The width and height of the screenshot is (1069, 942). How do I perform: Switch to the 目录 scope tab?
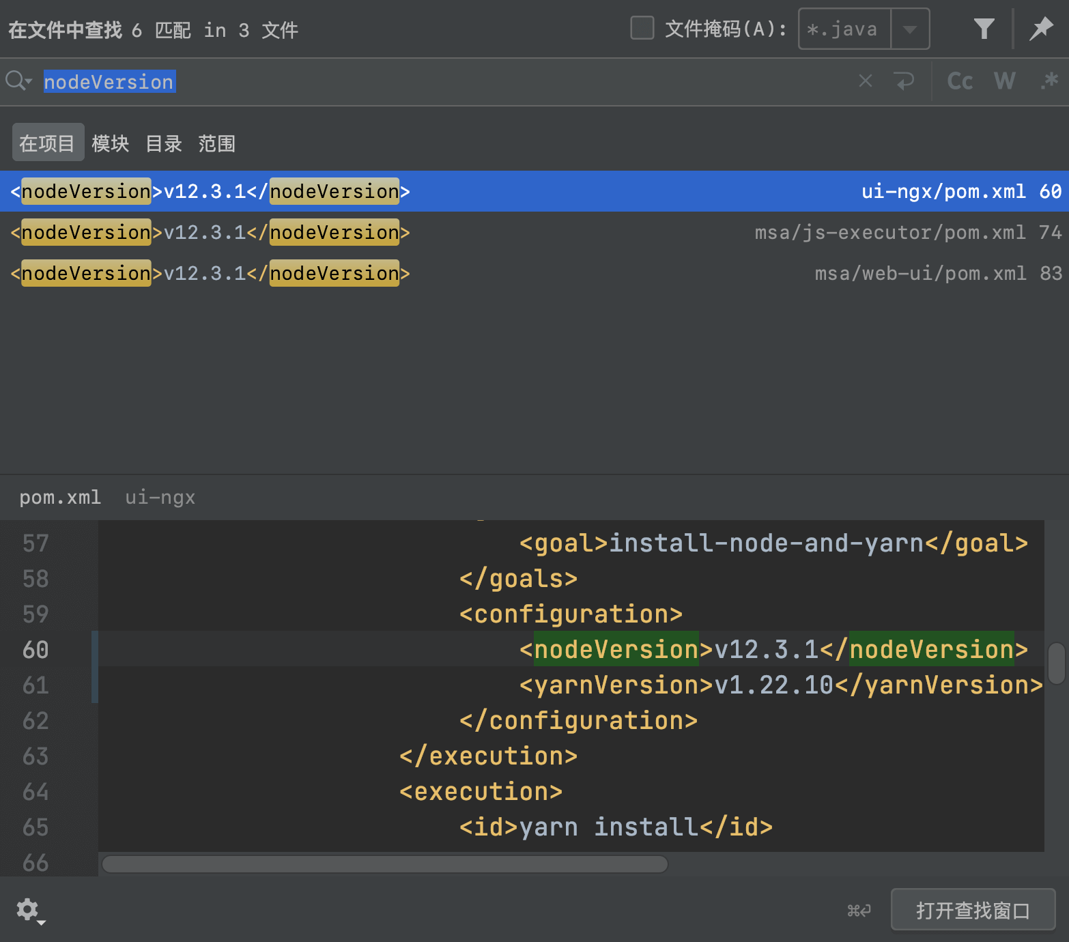click(x=164, y=143)
